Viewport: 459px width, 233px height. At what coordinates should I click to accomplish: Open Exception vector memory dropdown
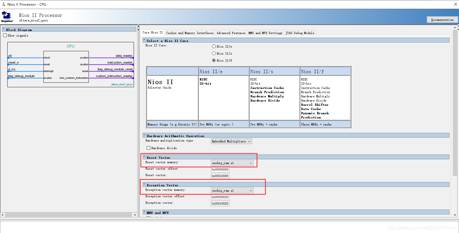pyautogui.click(x=232, y=191)
